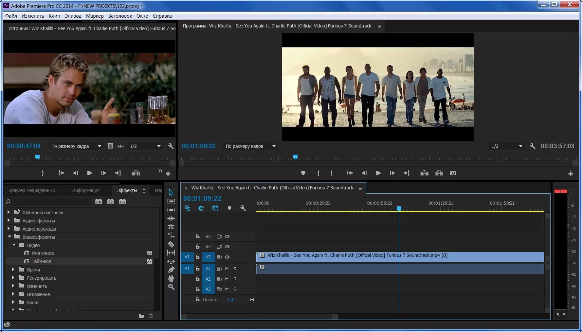Select the Тайм-код effect

[41, 261]
